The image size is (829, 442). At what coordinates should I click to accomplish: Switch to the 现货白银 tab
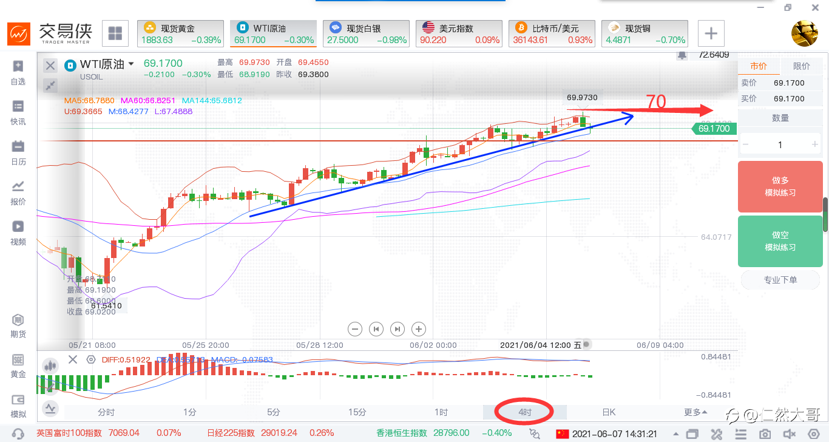coord(366,33)
